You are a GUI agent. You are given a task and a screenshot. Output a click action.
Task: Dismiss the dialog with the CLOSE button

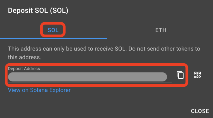[200, 111]
